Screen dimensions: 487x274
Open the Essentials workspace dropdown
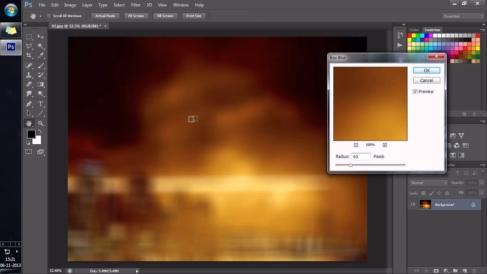click(462, 16)
